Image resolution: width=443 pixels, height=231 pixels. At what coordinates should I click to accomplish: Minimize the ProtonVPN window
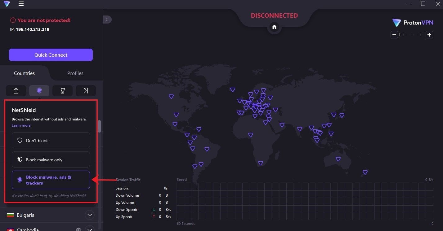[409, 4]
